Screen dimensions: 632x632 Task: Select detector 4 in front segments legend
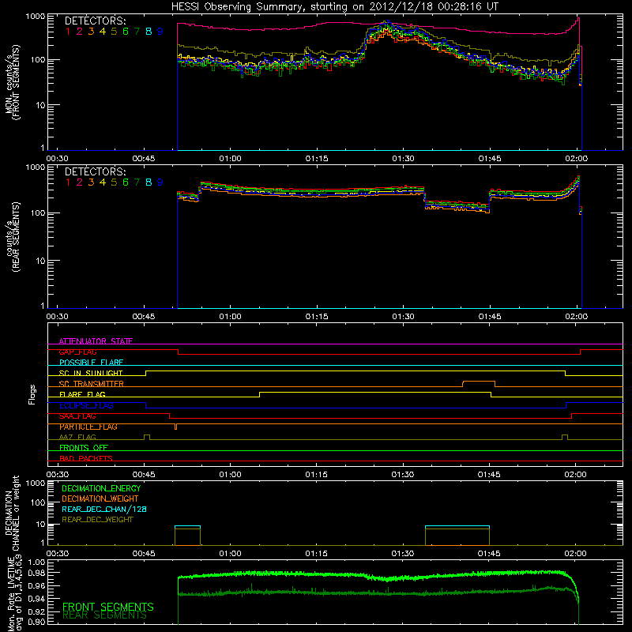(103, 31)
